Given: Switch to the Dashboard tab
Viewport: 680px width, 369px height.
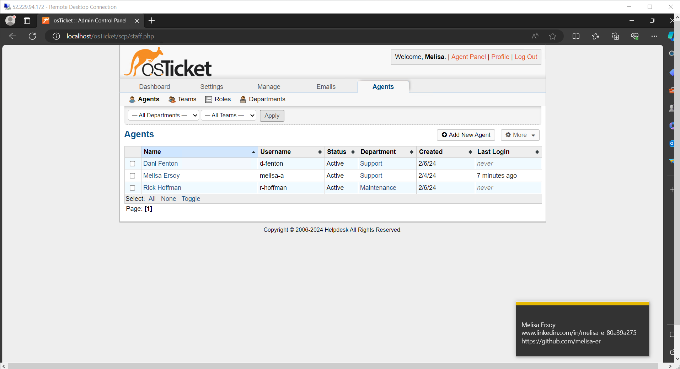Looking at the screenshot, I should coord(155,87).
